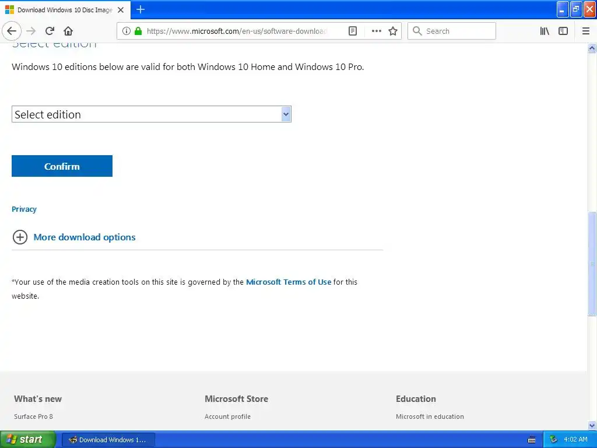This screenshot has height=448, width=597.
Task: Toggle reader view icon in address bar
Action: [x=353, y=31]
